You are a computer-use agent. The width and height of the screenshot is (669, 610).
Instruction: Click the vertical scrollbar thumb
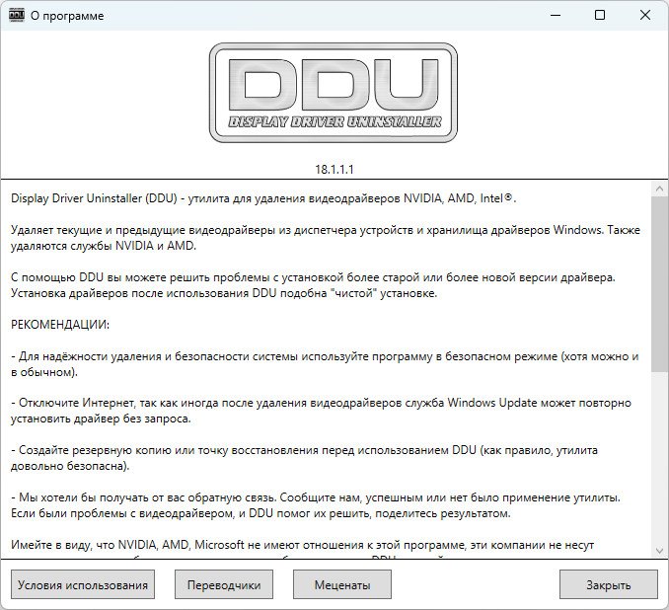pyautogui.click(x=659, y=283)
